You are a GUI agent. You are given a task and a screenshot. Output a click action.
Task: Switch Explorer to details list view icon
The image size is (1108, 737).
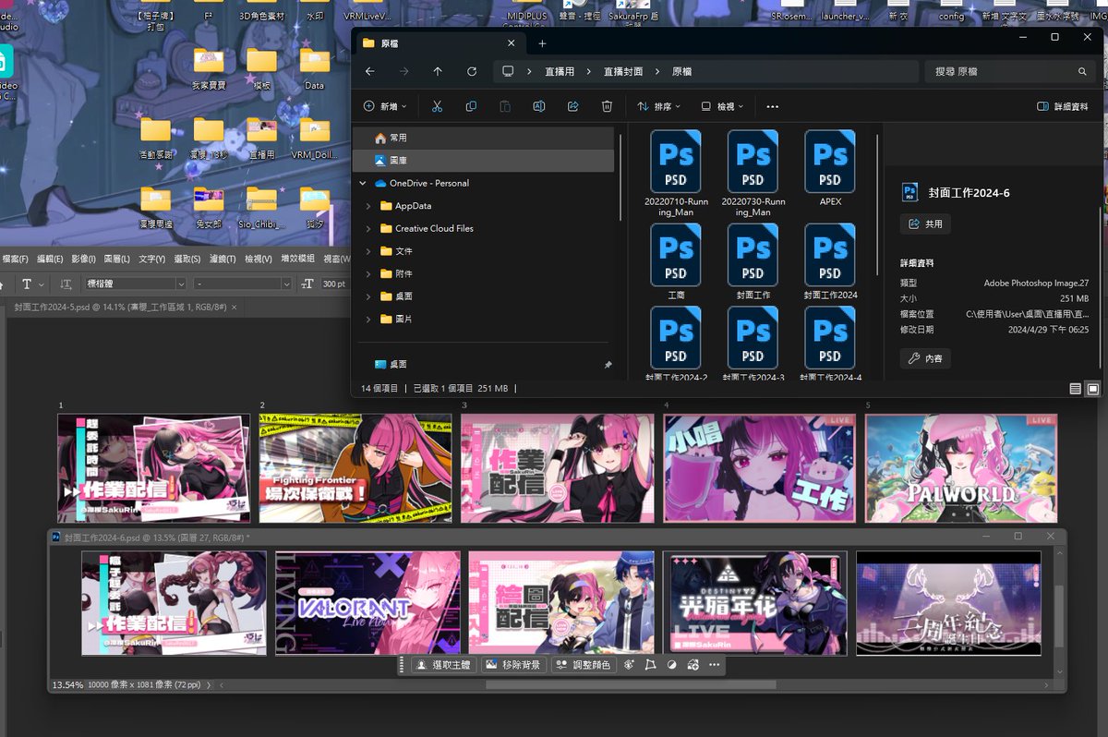click(x=1076, y=389)
